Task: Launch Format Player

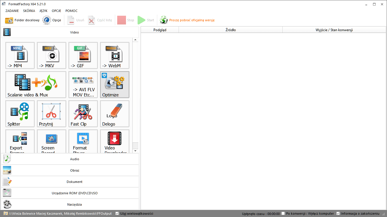Action: coord(83,142)
